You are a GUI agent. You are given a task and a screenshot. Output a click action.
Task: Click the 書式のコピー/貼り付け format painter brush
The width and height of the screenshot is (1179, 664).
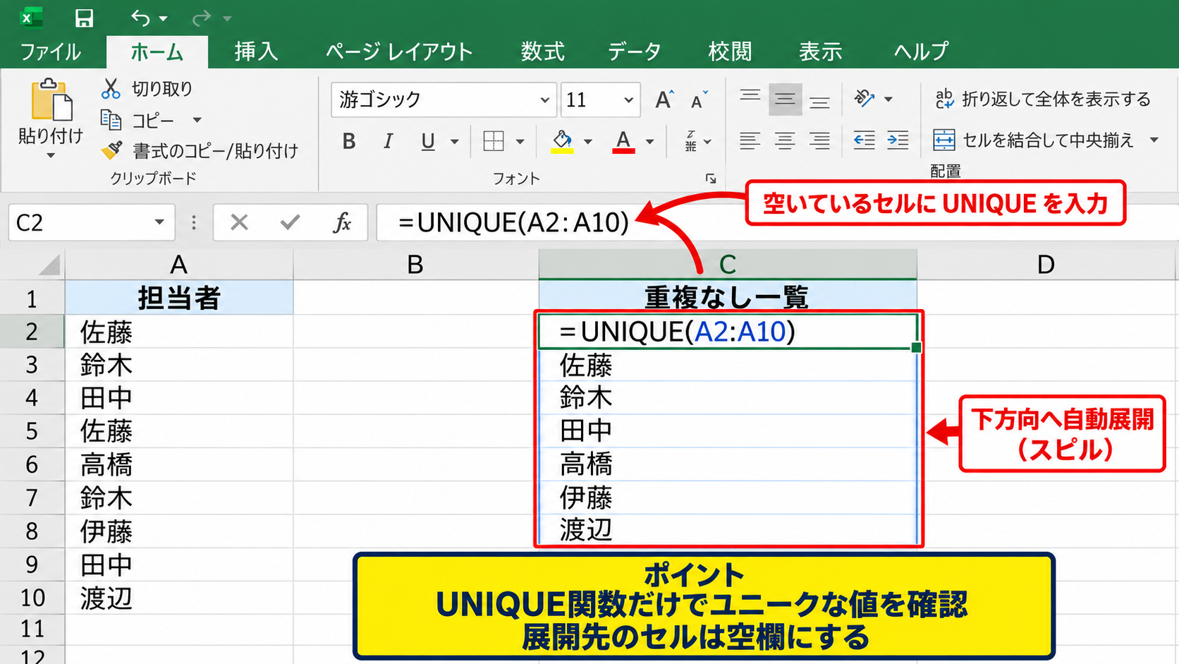click(x=111, y=150)
